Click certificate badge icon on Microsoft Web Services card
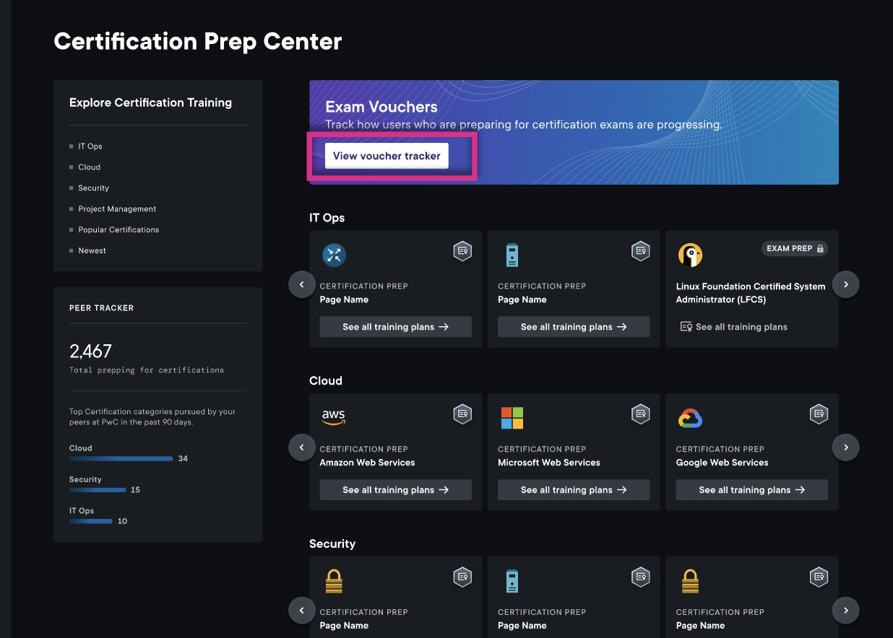This screenshot has height=638, width=893. point(641,414)
